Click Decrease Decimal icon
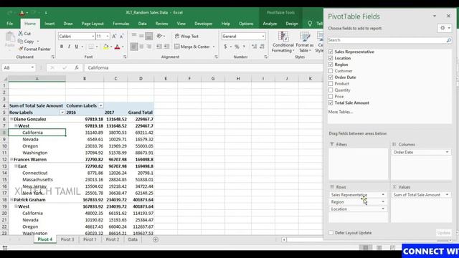 coord(262,47)
